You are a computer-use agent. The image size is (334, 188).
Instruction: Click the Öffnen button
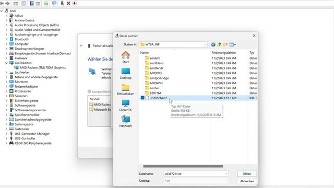247,174
